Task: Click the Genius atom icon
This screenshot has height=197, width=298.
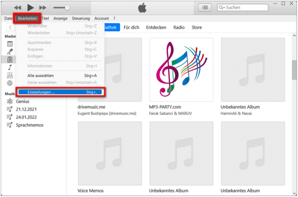Action: pos(10,101)
